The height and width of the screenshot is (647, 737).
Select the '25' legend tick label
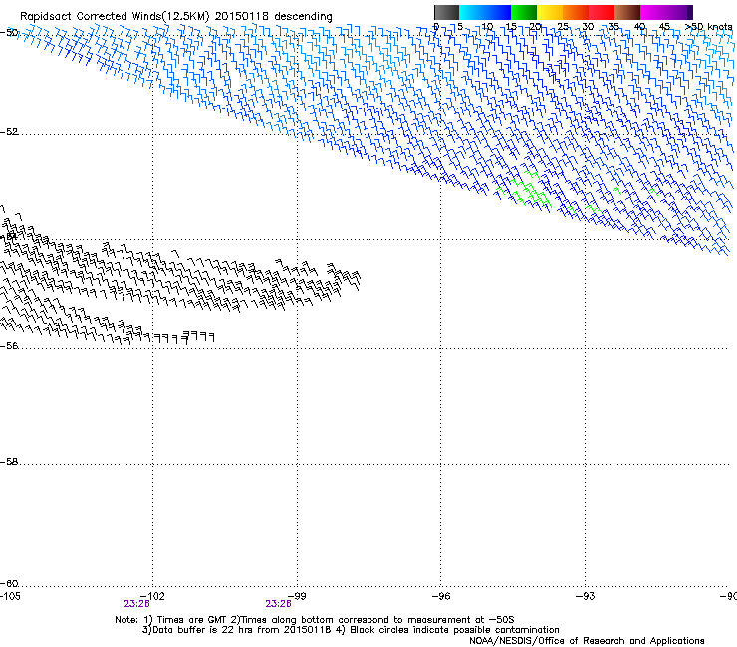coord(563,27)
